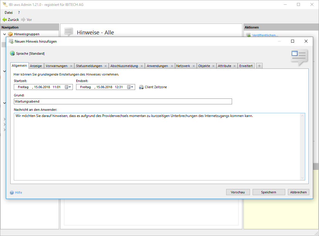319x236 pixels.
Task: Click the Speichern button
Action: coord(268,192)
